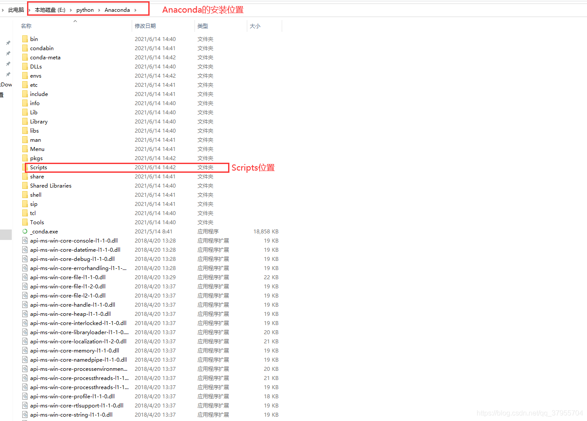Expand the chevron after 此电脑 in breadcrumb
Image resolution: width=587 pixels, height=421 pixels.
click(29, 10)
